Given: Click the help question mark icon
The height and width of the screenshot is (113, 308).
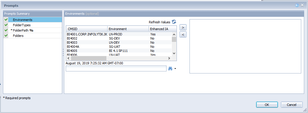Looking at the screenshot, I should [297, 6].
